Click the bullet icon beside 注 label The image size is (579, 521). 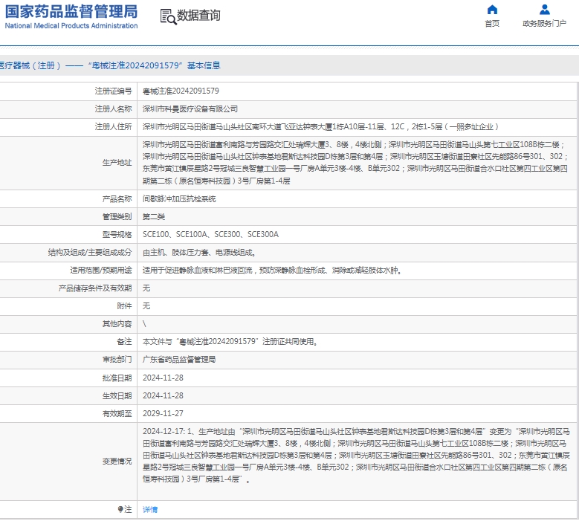(x=120, y=510)
